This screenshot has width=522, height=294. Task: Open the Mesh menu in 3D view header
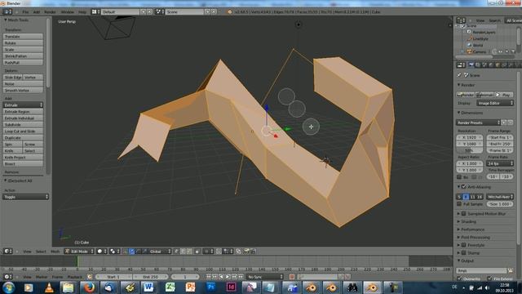click(55, 252)
